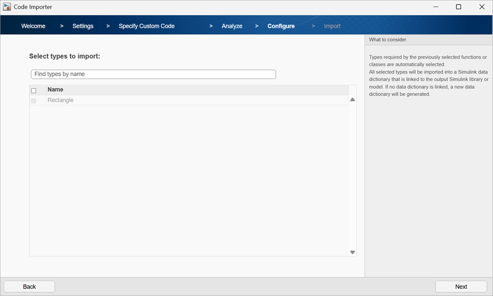The image size is (493, 296).
Task: Click the Import breadcrumb step
Action: (x=332, y=26)
